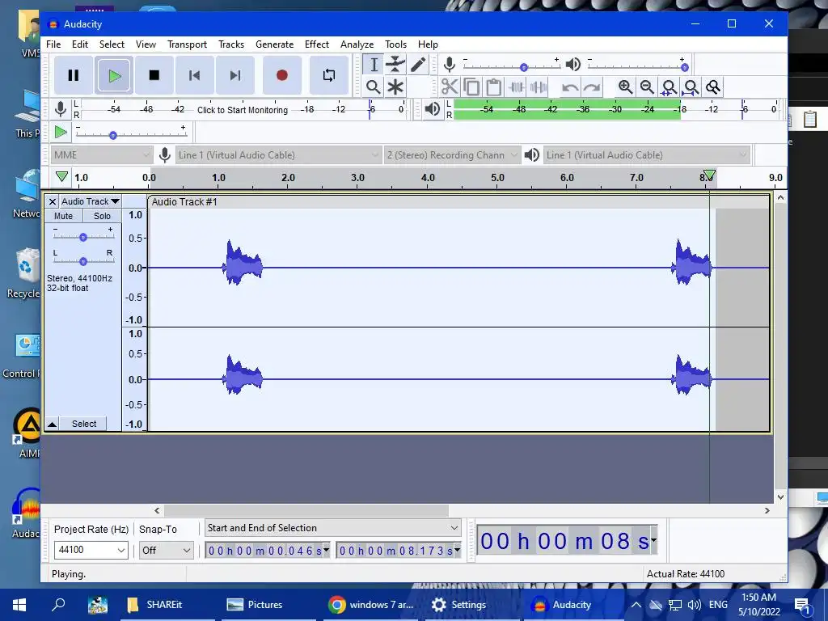Screen dimensions: 828x621
Task: Mute the Audio Track
Action: [63, 216]
